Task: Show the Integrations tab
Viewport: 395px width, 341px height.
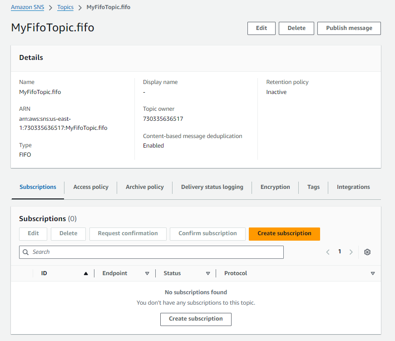Action: (353, 187)
